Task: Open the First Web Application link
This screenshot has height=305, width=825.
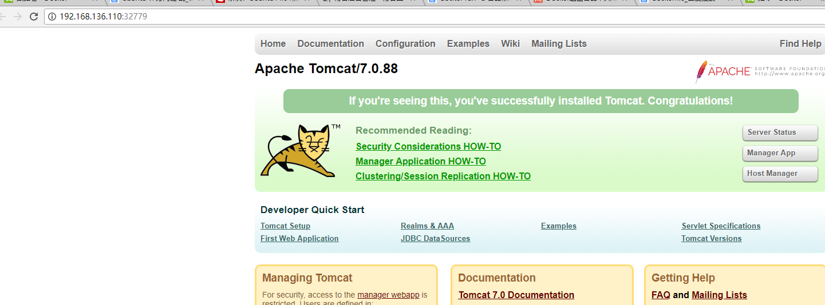Action: point(299,238)
